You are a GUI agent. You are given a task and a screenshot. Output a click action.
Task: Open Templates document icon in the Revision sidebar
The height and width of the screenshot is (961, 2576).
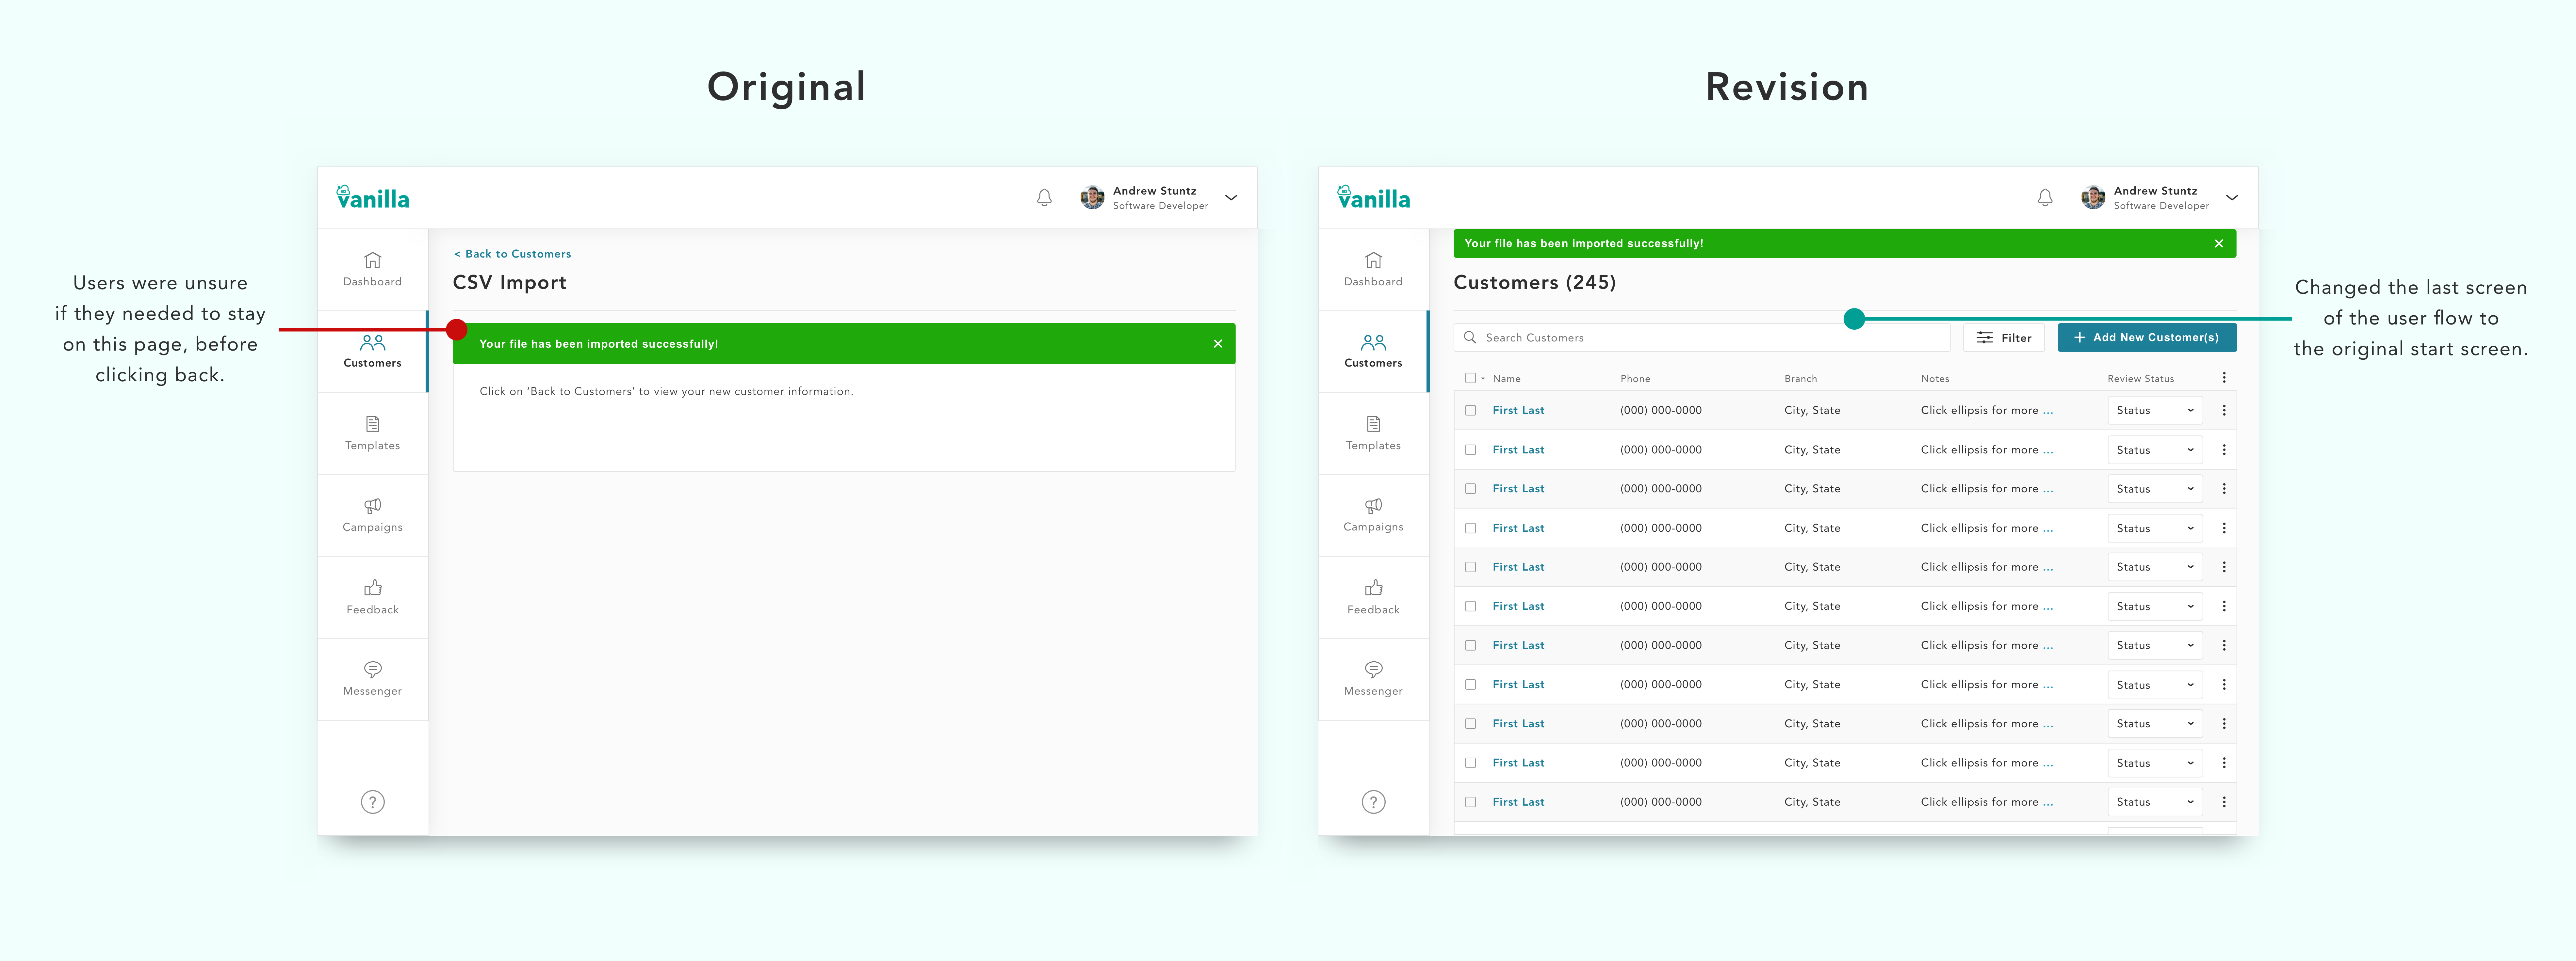pos(1373,433)
